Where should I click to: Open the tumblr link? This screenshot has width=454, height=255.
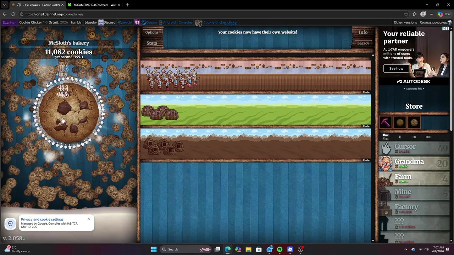tap(76, 22)
